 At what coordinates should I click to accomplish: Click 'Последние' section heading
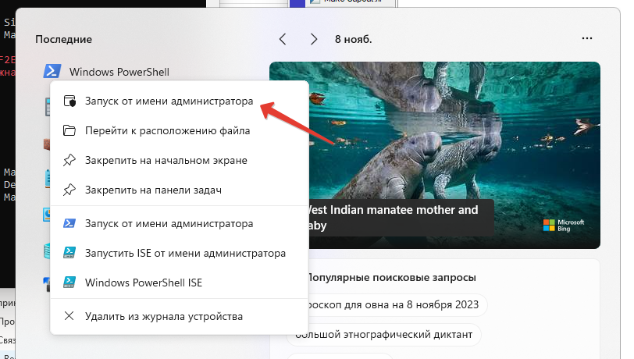[x=63, y=39]
